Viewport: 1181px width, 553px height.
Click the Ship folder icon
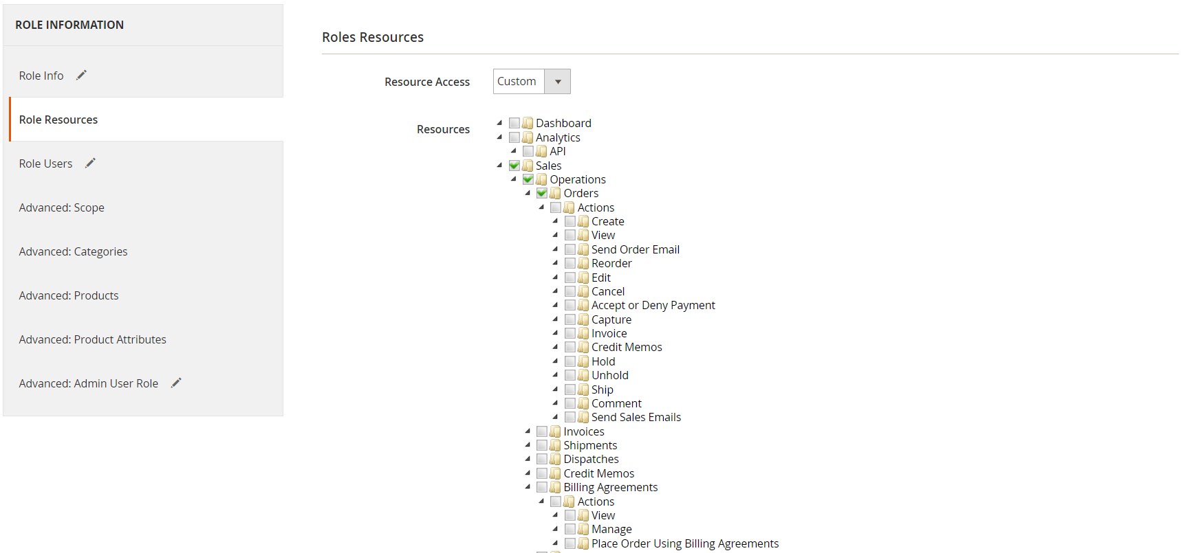pos(583,390)
